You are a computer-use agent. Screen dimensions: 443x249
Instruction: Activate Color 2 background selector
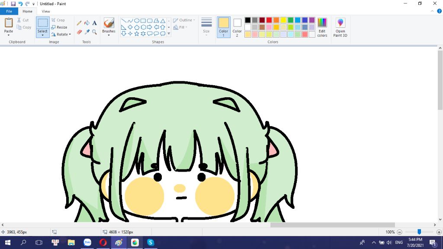tap(237, 27)
